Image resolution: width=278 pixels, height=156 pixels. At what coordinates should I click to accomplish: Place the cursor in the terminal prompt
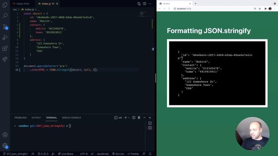pos(70,126)
